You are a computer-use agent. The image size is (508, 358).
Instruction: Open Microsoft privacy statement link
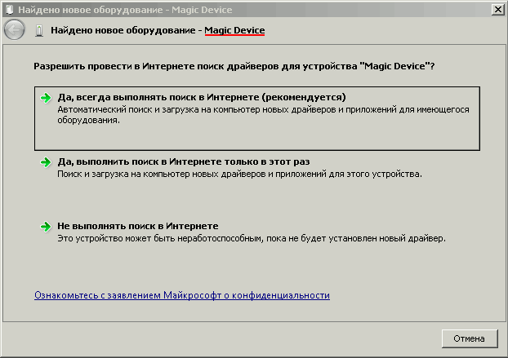coord(182,295)
